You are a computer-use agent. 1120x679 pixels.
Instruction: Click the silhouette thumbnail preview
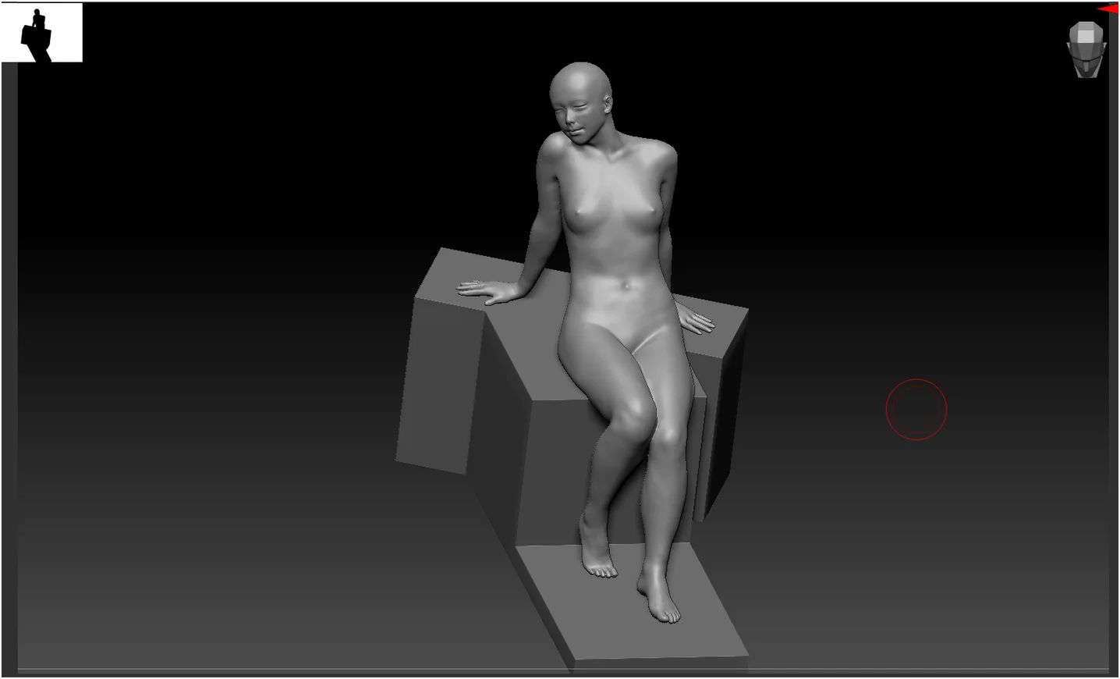point(41,33)
